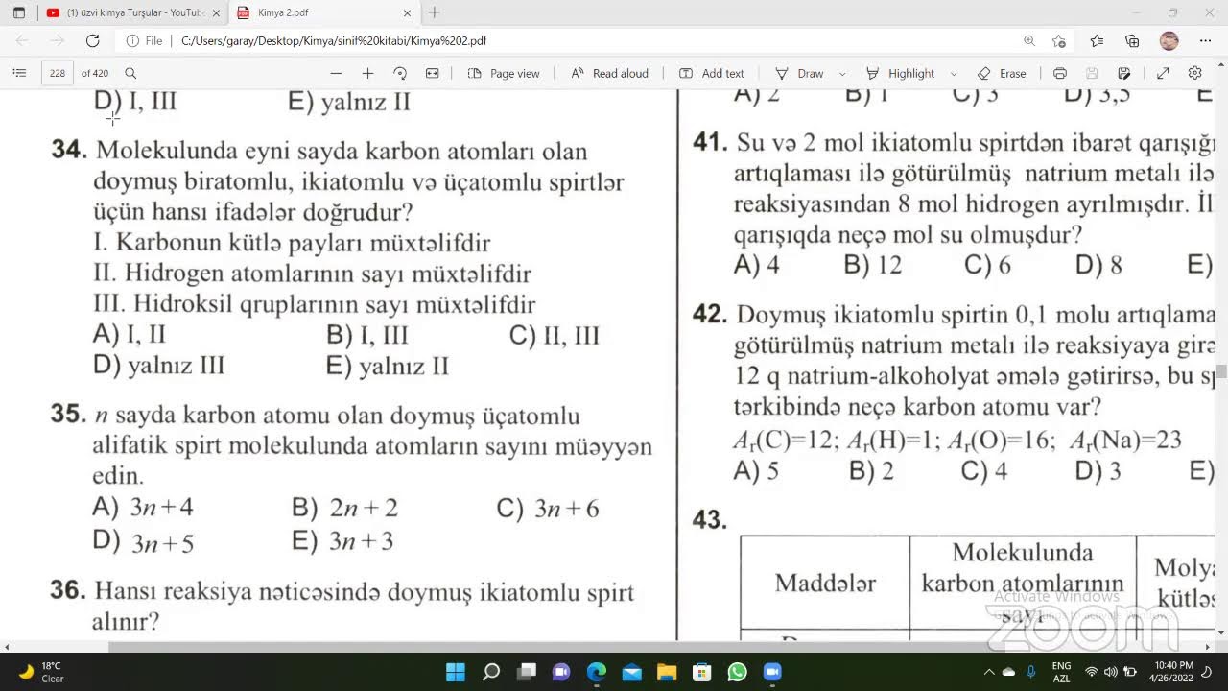Click the "of 420" page count label
The height and width of the screenshot is (691, 1228).
click(95, 73)
